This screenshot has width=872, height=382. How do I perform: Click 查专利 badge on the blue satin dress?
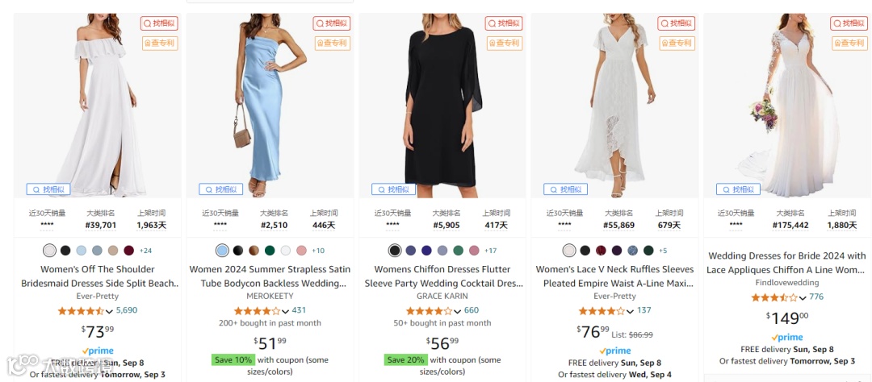331,43
